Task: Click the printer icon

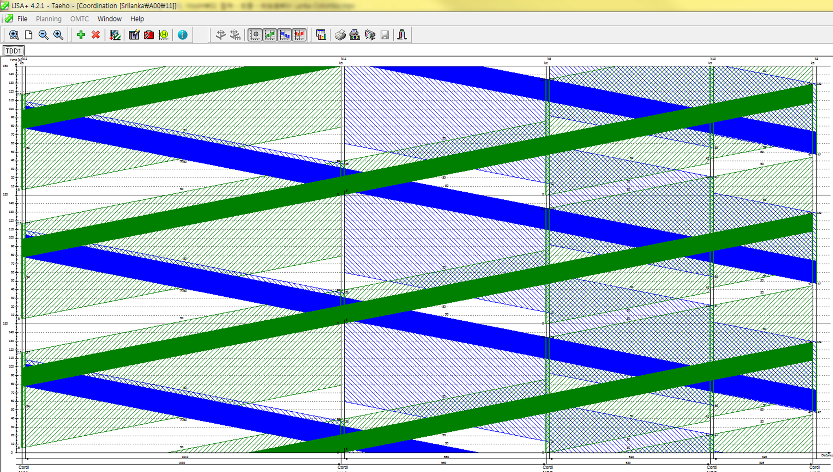Action: click(x=340, y=35)
